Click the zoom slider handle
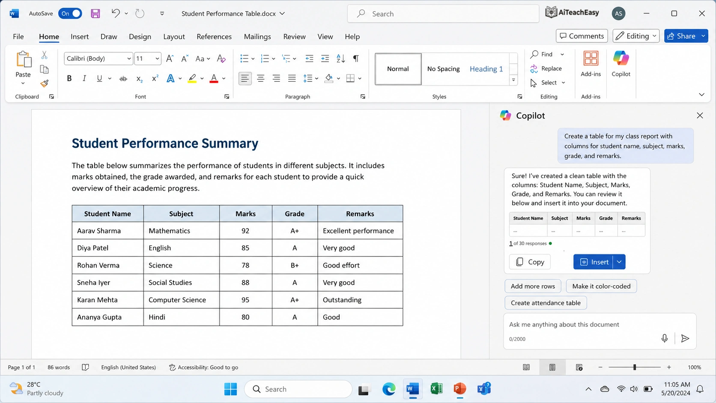716x403 pixels. coord(635,367)
